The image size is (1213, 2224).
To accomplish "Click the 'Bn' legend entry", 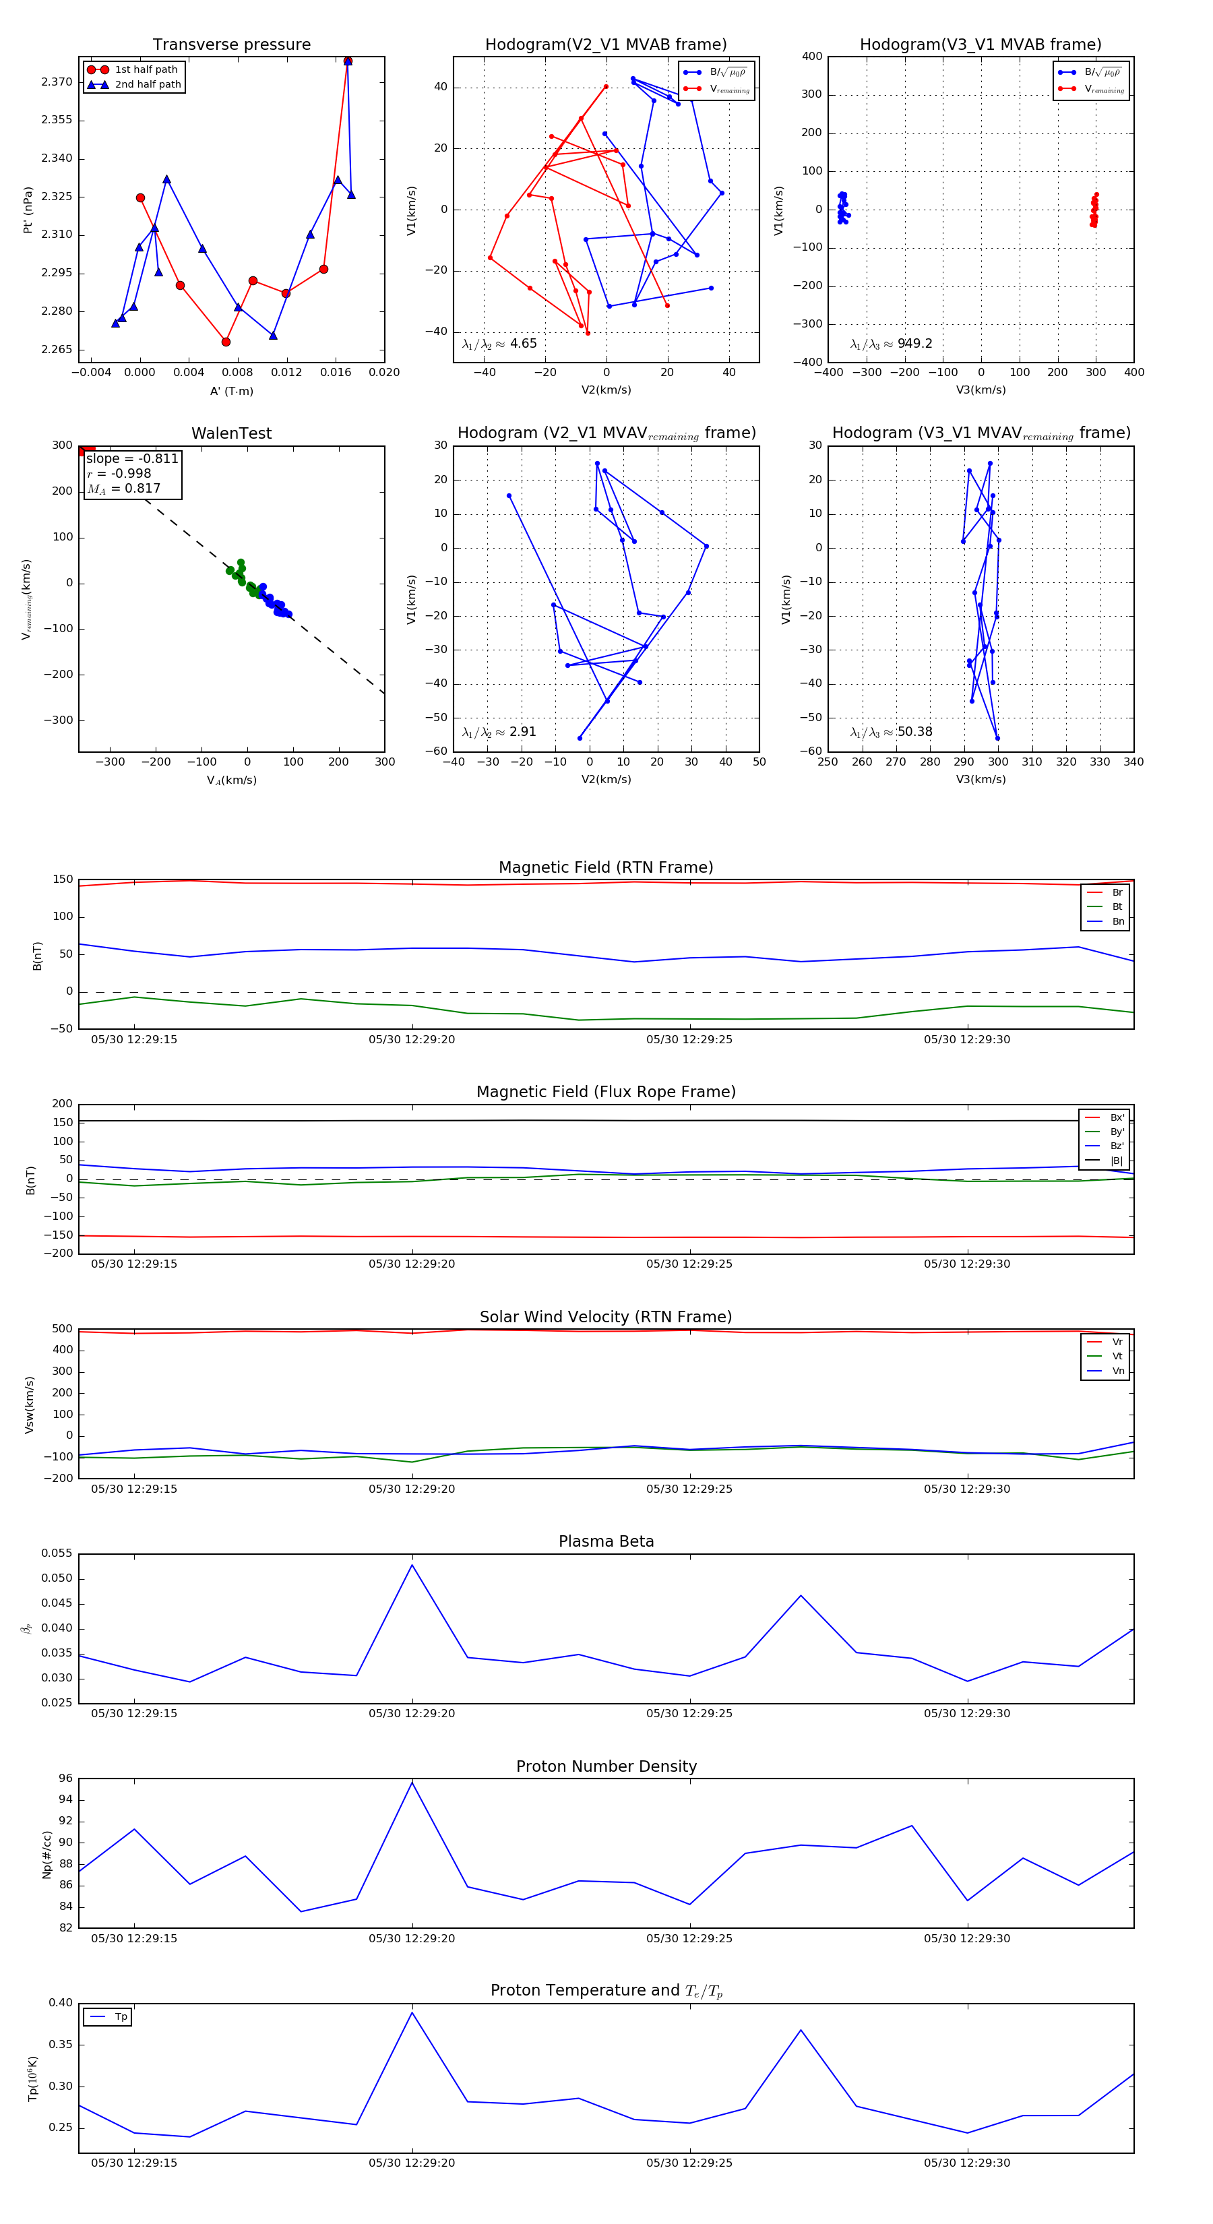I will tap(1105, 921).
